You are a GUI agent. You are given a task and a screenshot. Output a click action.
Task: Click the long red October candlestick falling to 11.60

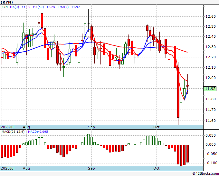pos(178,93)
